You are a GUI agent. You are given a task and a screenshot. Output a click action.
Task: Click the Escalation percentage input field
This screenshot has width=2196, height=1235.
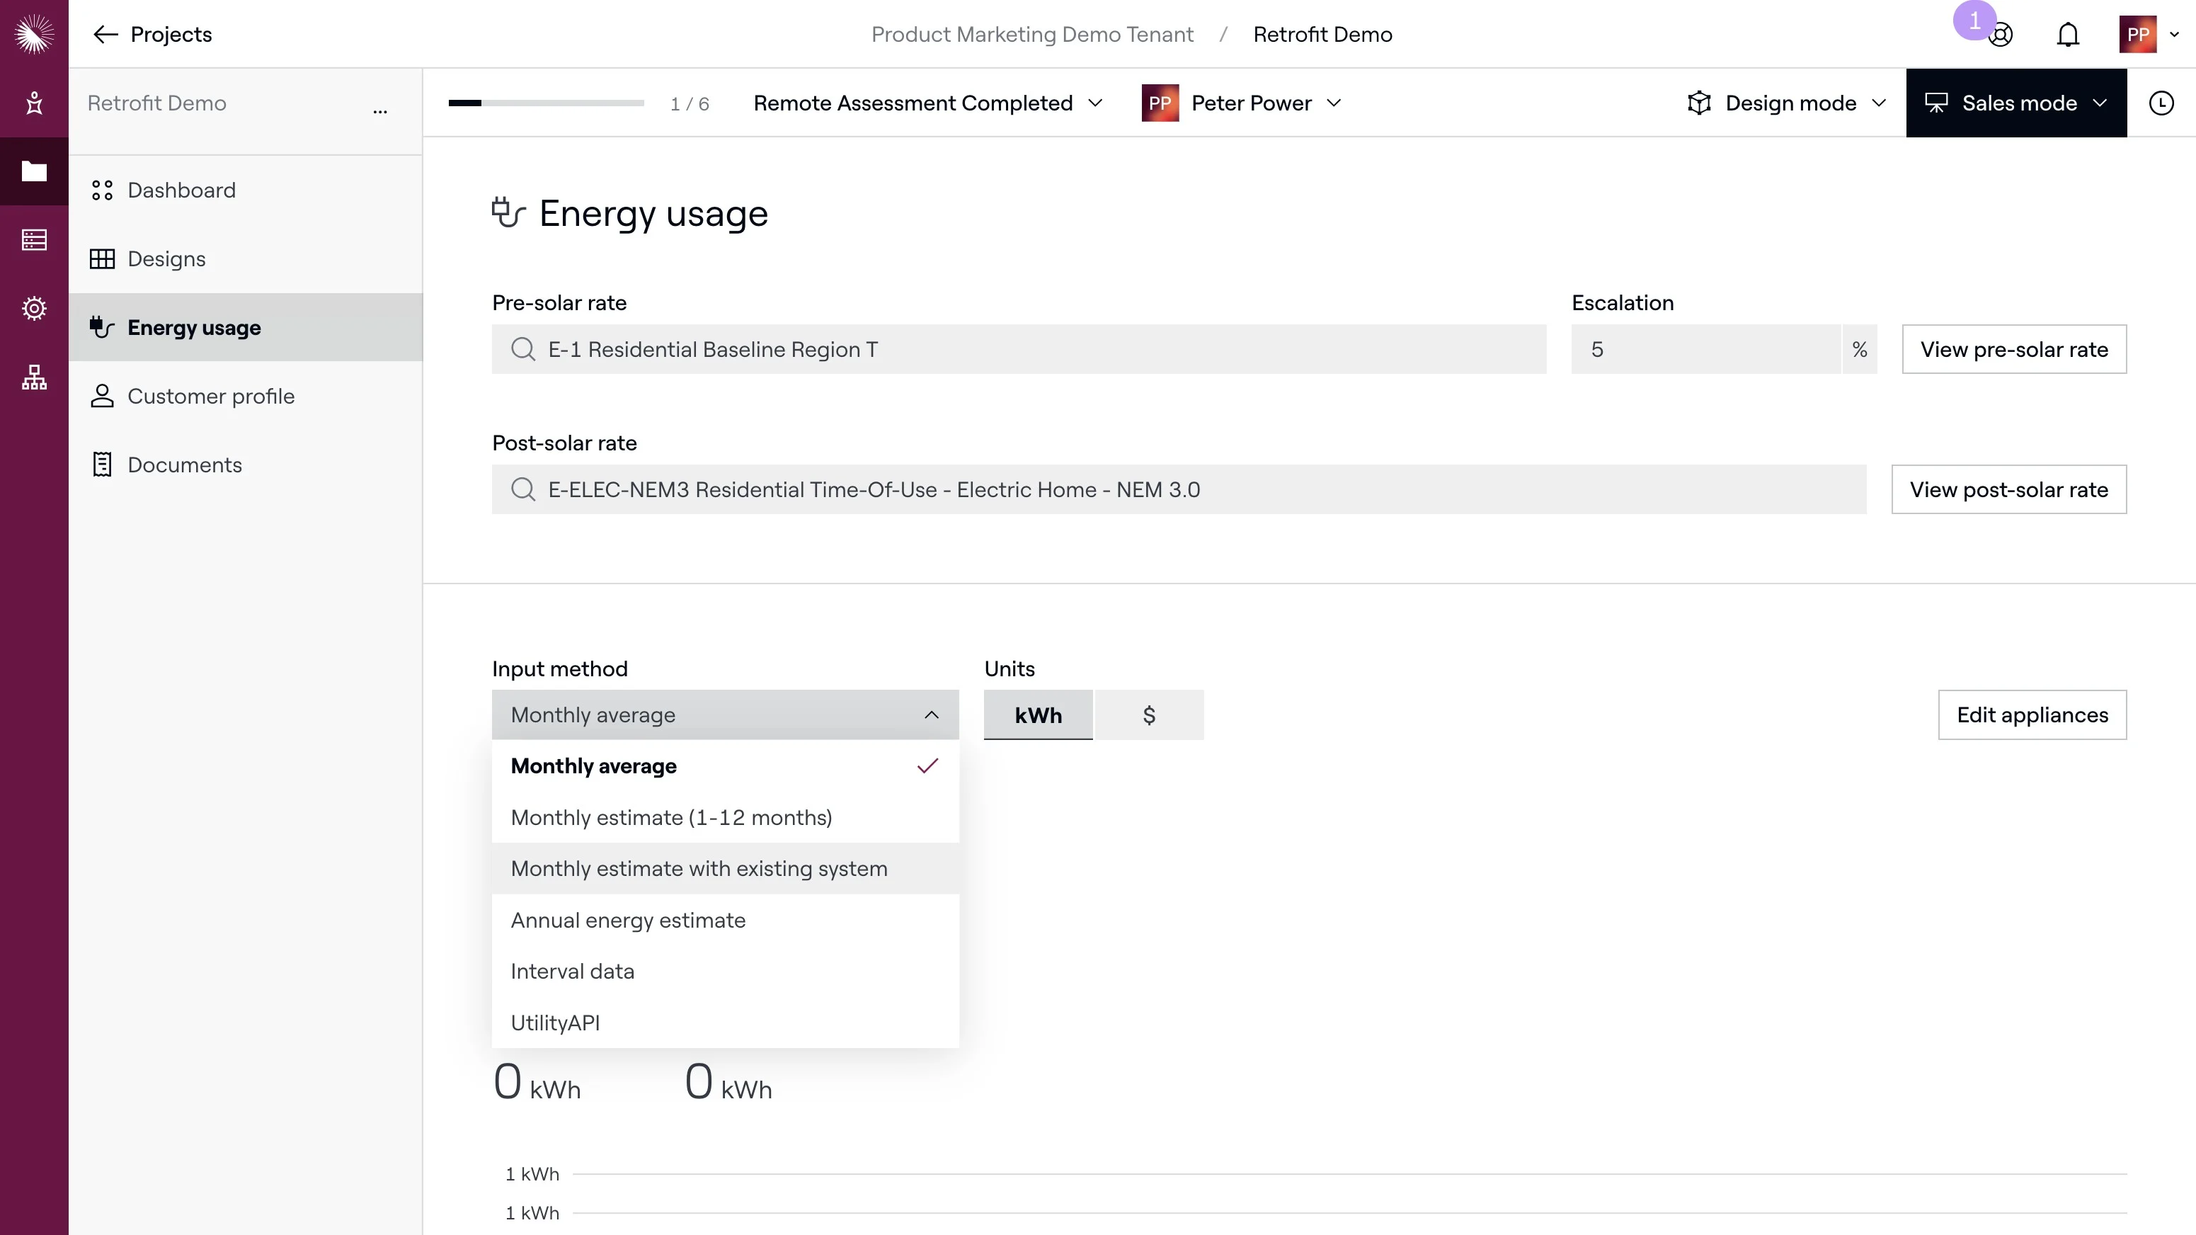[x=1705, y=350]
